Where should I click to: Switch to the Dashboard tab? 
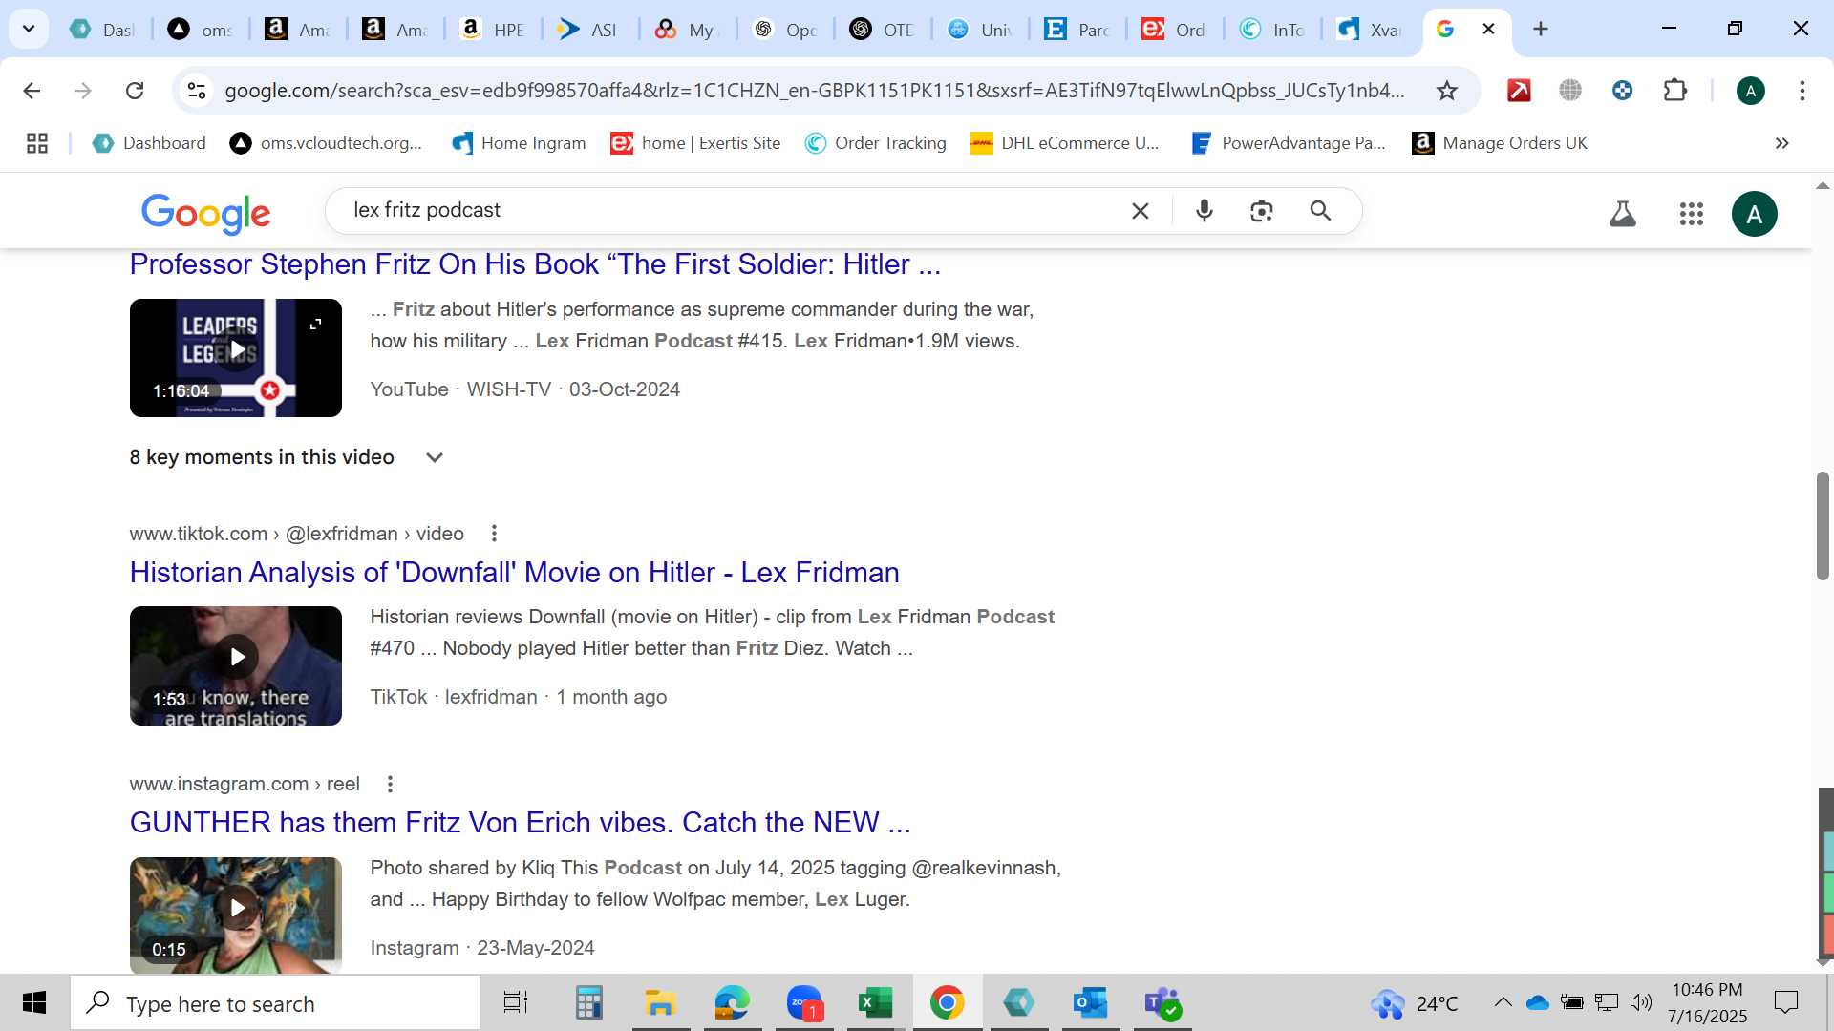tap(103, 30)
